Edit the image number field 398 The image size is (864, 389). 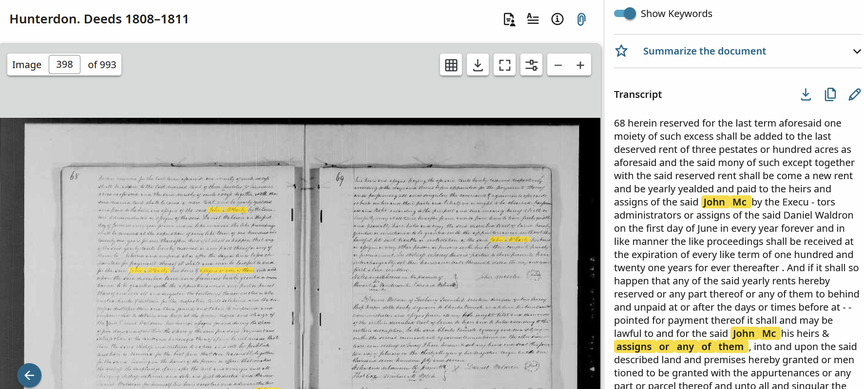[x=64, y=64]
